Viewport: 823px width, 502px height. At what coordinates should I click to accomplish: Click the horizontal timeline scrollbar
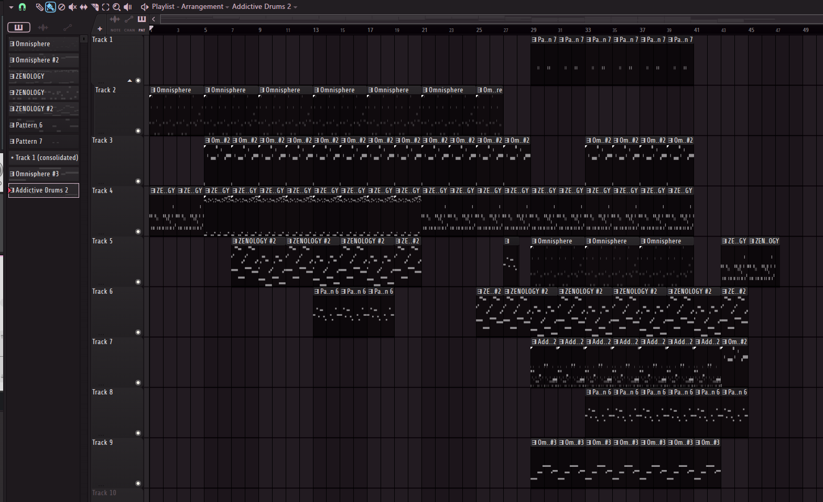[x=488, y=19]
